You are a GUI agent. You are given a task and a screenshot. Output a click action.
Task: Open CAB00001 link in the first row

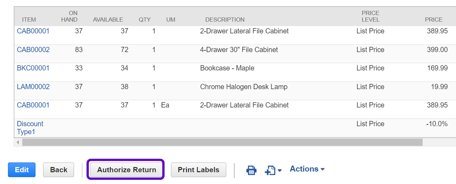(33, 31)
